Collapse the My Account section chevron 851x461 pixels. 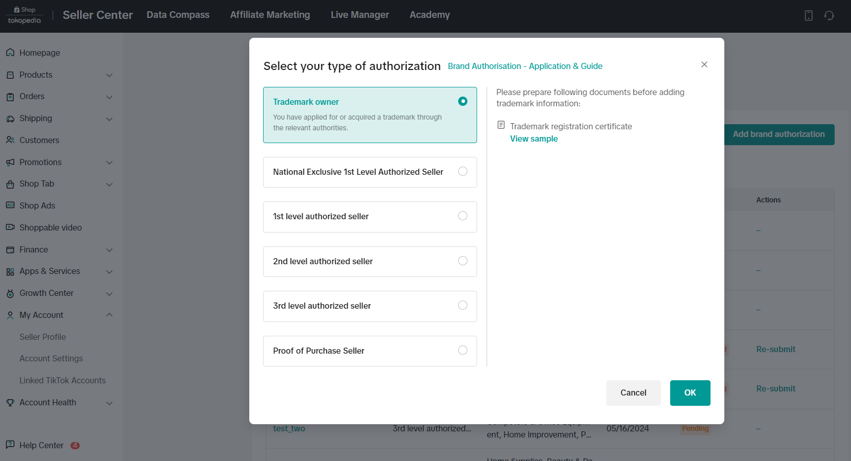point(109,315)
